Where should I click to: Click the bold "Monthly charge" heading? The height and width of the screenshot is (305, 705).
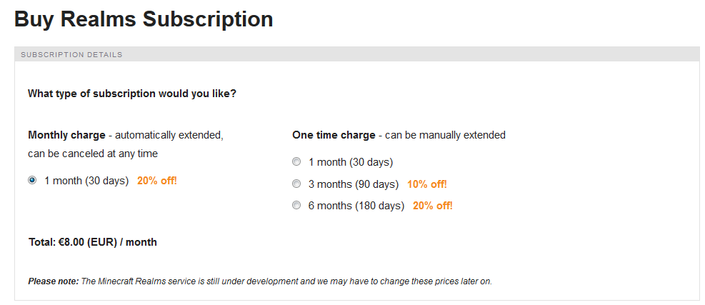(66, 135)
